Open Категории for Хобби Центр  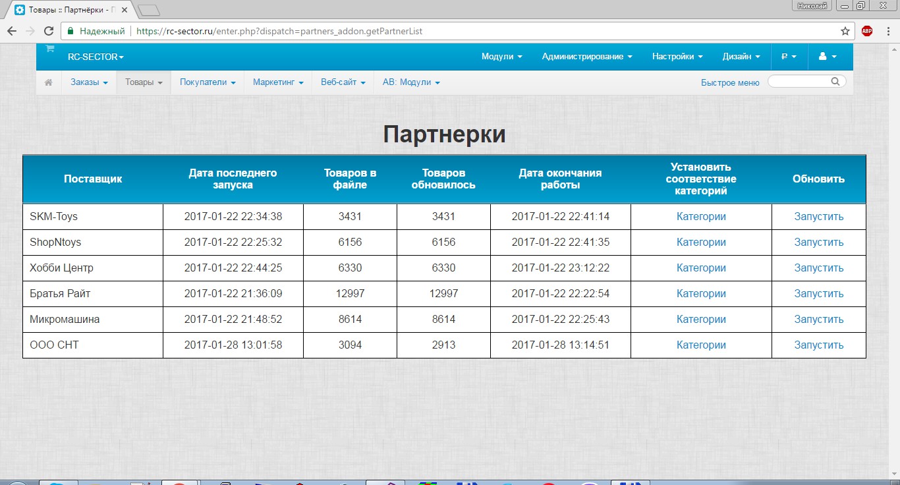[x=701, y=268]
